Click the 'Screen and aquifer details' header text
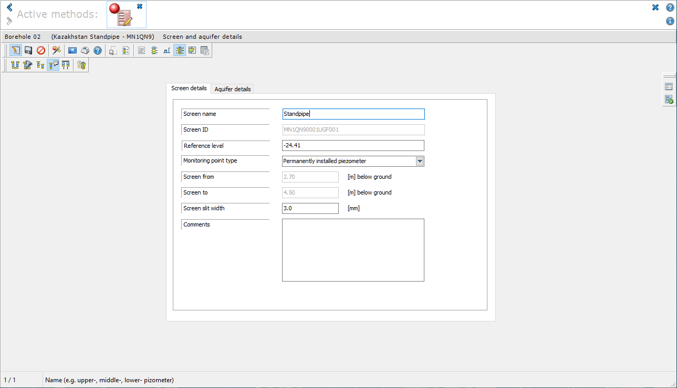 (x=202, y=37)
